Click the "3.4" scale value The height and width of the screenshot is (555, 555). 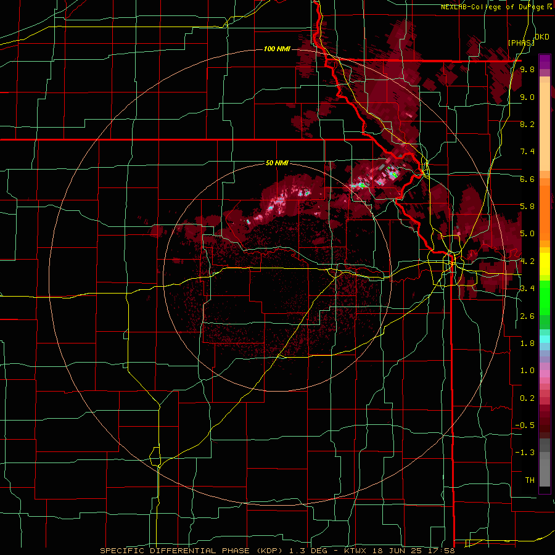pyautogui.click(x=527, y=289)
